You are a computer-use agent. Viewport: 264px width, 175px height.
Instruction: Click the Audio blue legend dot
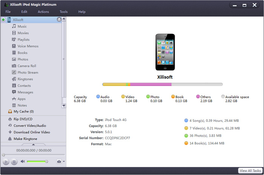pos(98,97)
